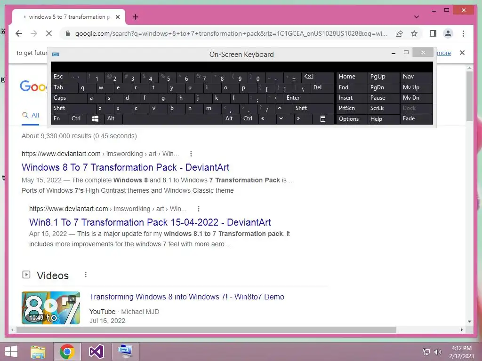Tap the Del key on On-Screen Keyboard
This screenshot has height=361, width=482.
tap(322, 88)
